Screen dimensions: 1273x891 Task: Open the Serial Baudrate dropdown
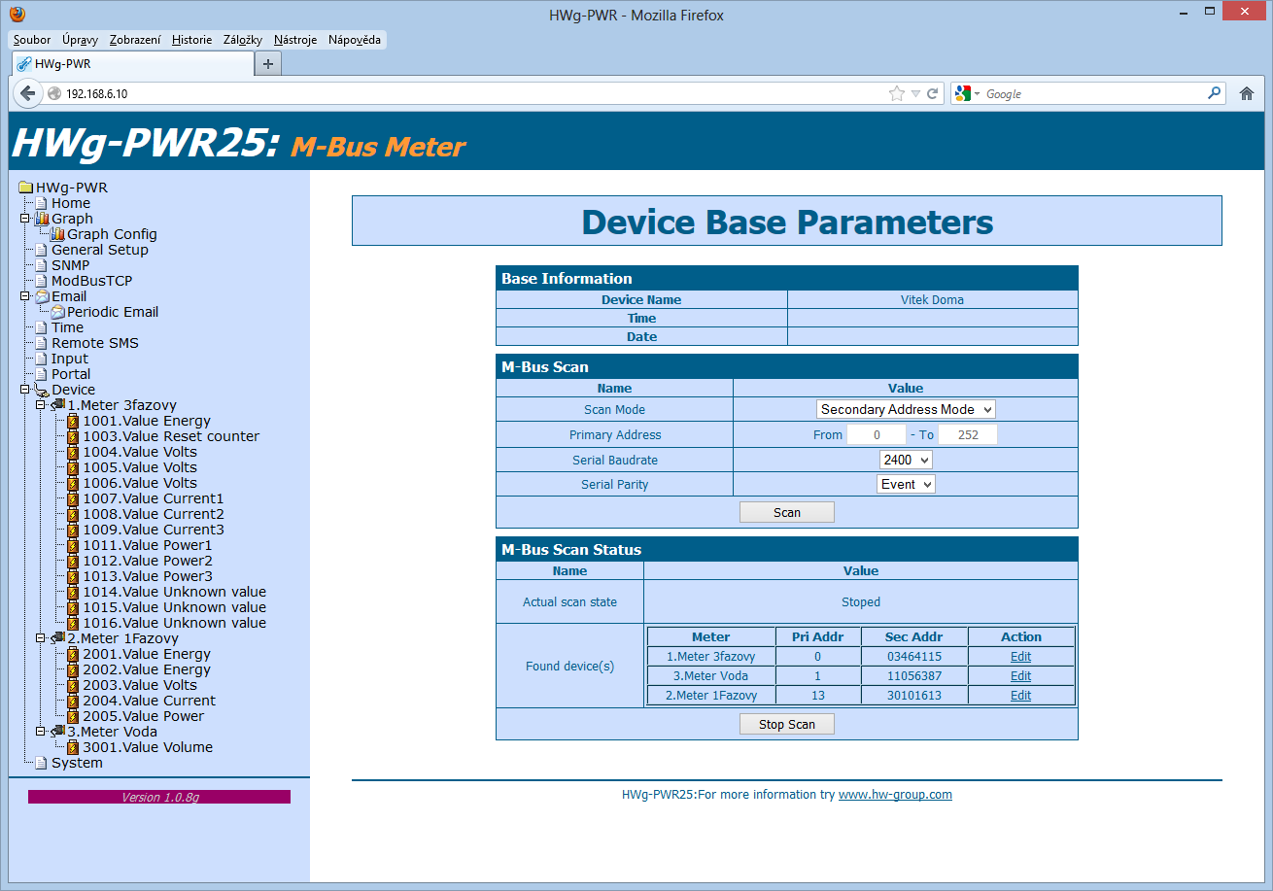[906, 460]
